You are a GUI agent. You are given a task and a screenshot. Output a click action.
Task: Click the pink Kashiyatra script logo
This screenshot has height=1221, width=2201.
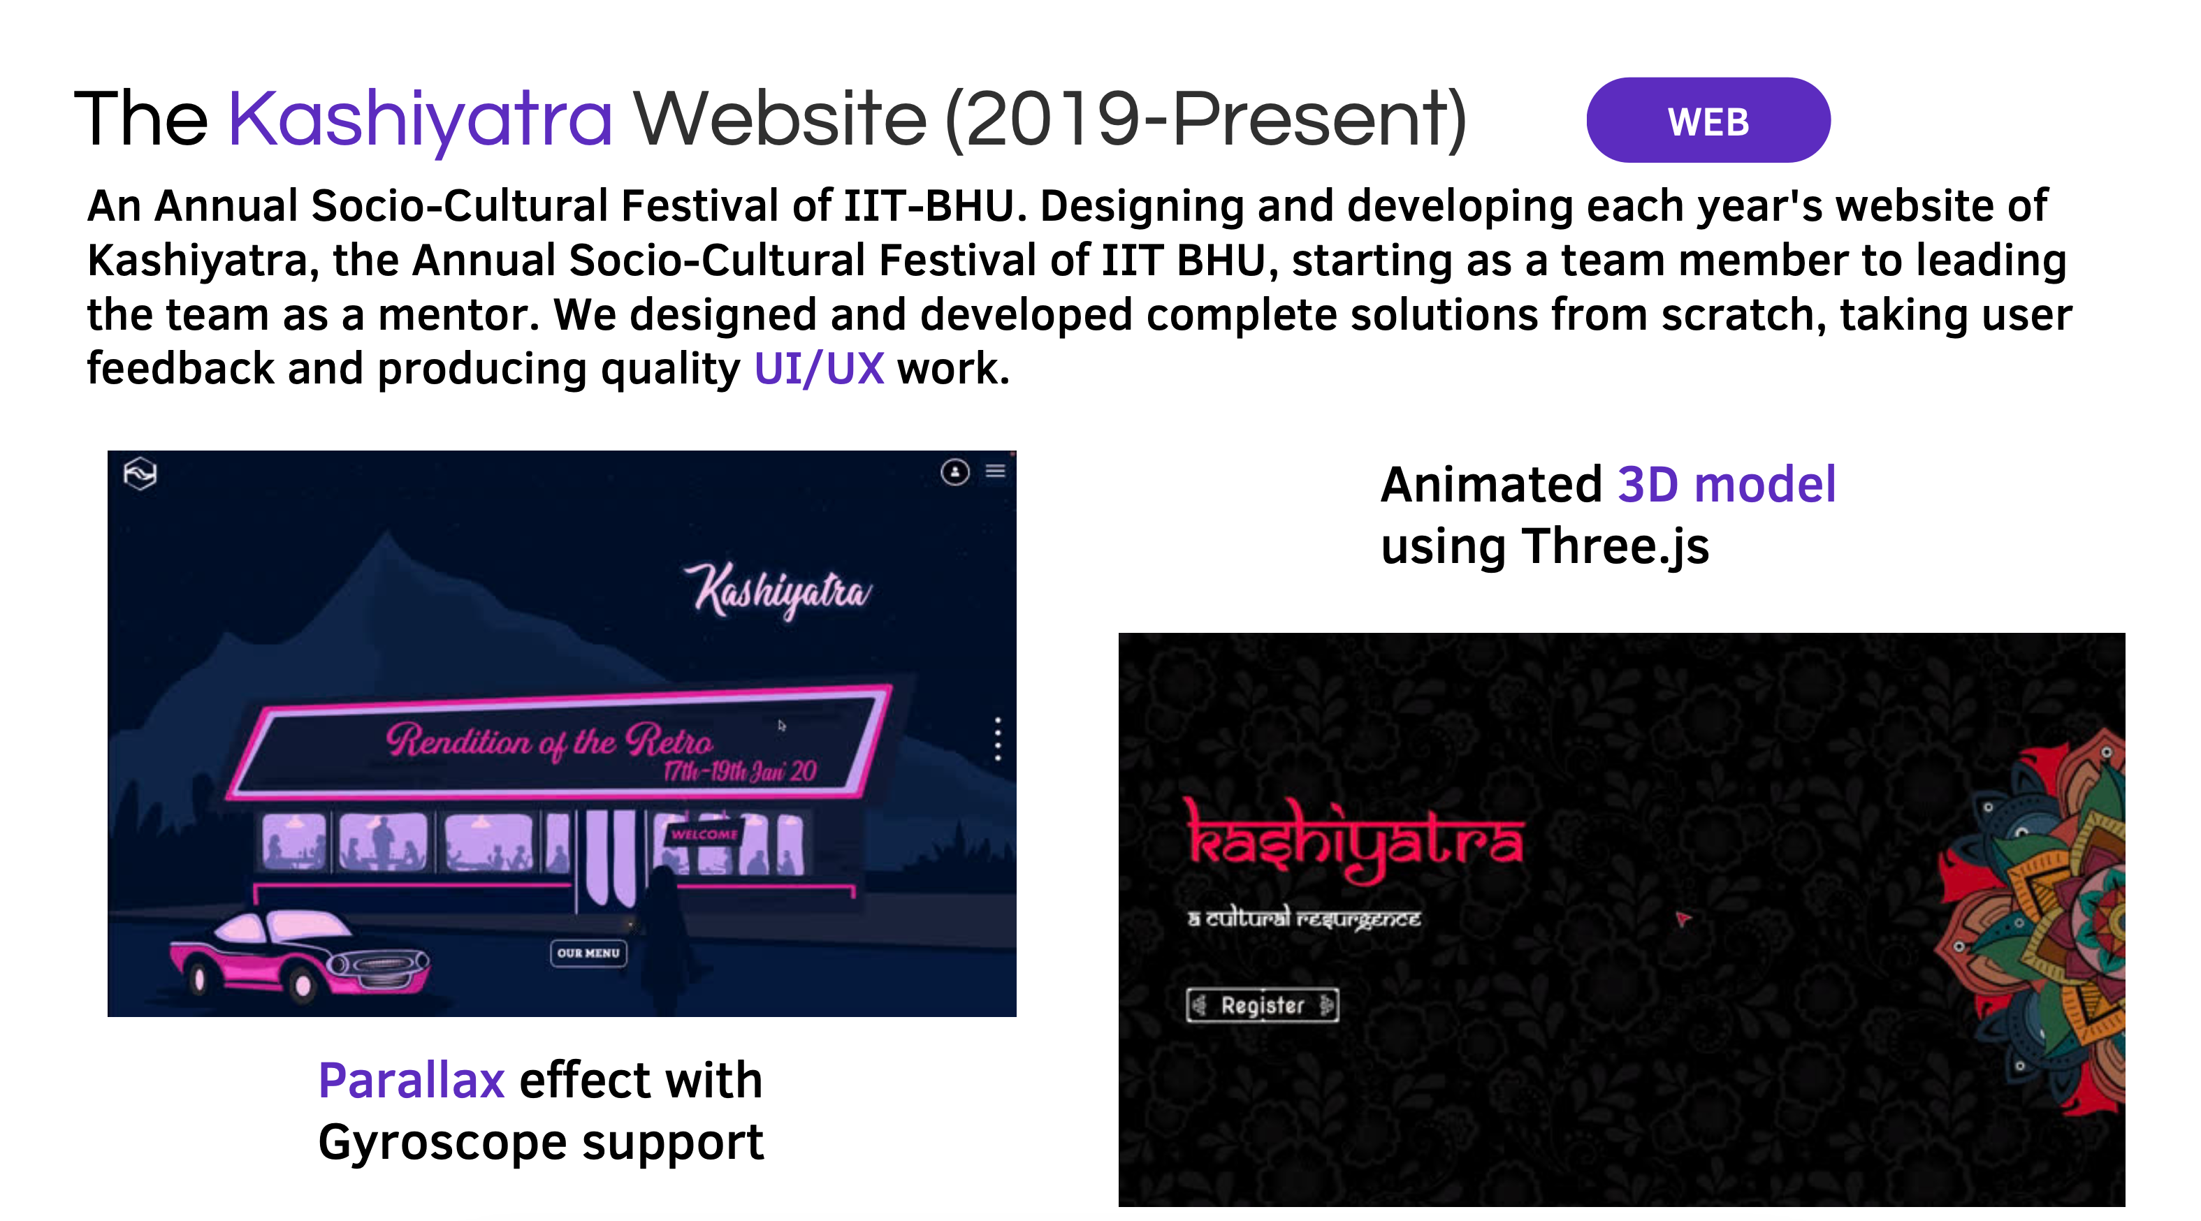click(x=778, y=590)
